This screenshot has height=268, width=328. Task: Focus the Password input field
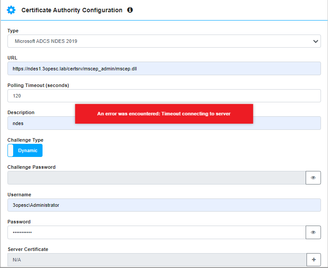pos(157,232)
